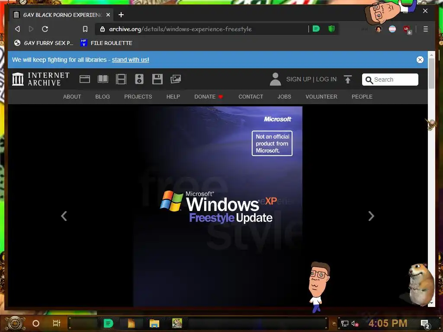The width and height of the screenshot is (443, 332).
Task: Go back with browser back arrow
Action: coord(17,29)
